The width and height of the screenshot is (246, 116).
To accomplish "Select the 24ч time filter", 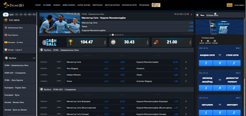I will [x=30, y=14].
